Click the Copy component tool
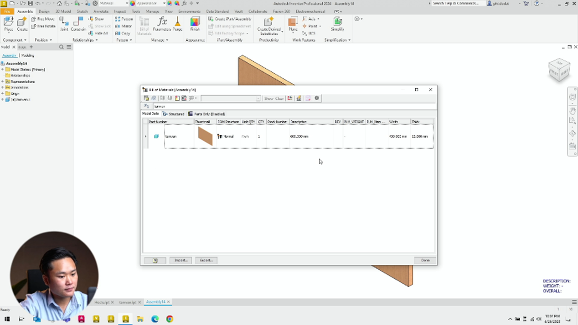Image resolution: width=578 pixels, height=325 pixels. click(123, 34)
